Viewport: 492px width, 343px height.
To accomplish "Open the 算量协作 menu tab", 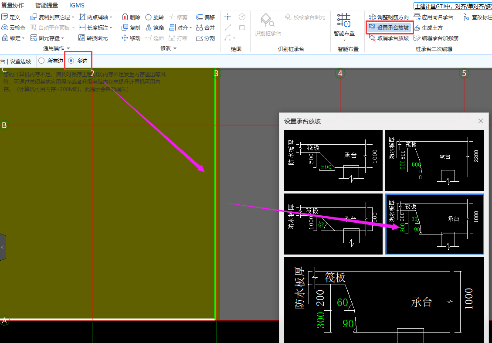I will pos(13,5).
